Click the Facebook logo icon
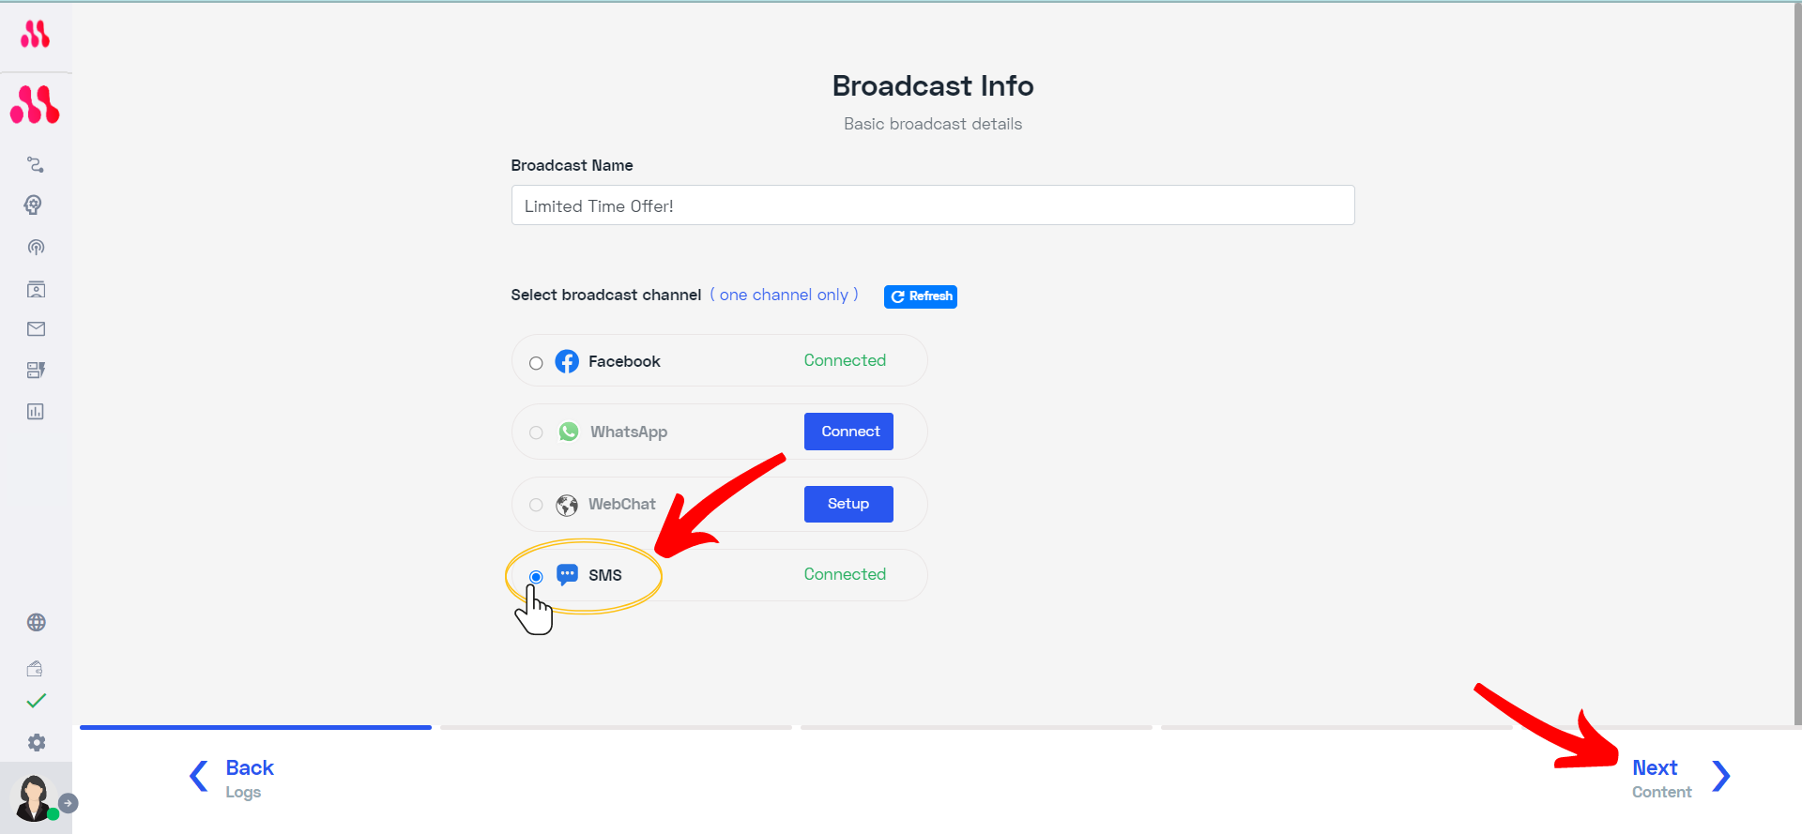 [x=567, y=361]
